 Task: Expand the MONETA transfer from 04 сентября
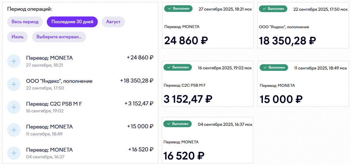(x=14, y=153)
